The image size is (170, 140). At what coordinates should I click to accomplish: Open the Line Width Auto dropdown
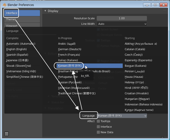[122, 24]
